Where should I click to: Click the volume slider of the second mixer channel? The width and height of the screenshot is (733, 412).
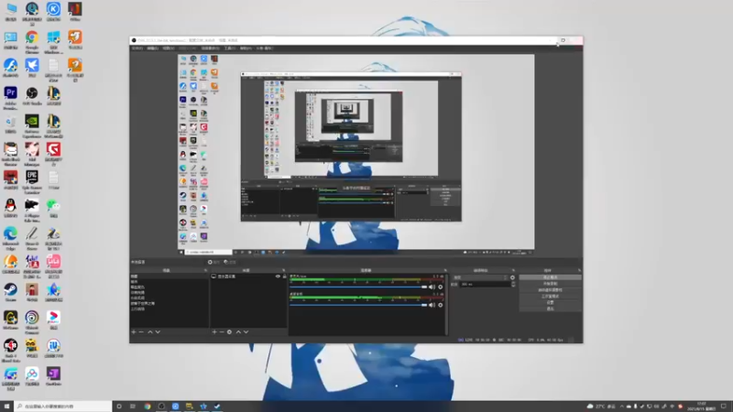click(358, 305)
